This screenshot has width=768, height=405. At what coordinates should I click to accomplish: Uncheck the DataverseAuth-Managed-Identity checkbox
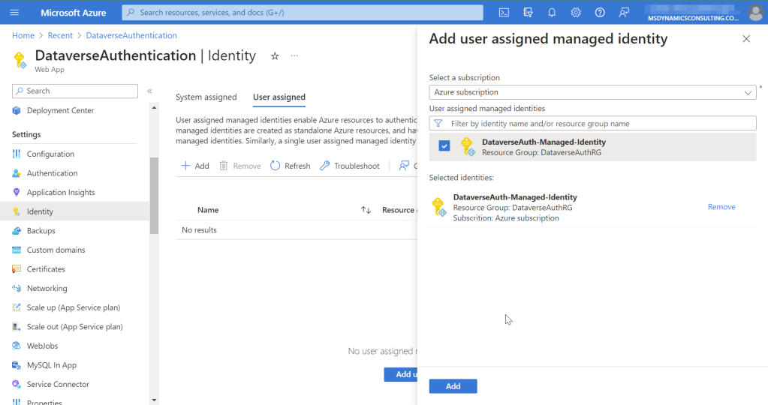click(x=444, y=146)
